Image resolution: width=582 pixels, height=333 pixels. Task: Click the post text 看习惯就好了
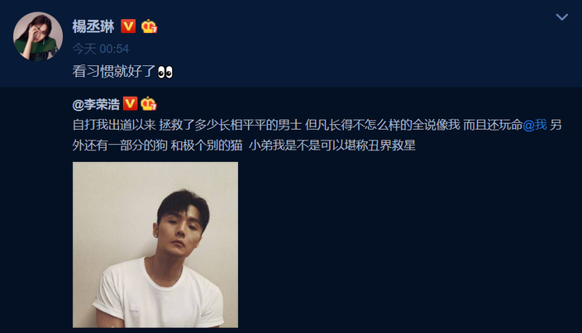tap(114, 72)
